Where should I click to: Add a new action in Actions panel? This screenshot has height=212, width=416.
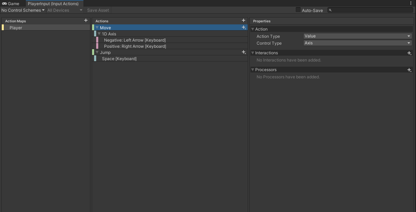(x=244, y=21)
